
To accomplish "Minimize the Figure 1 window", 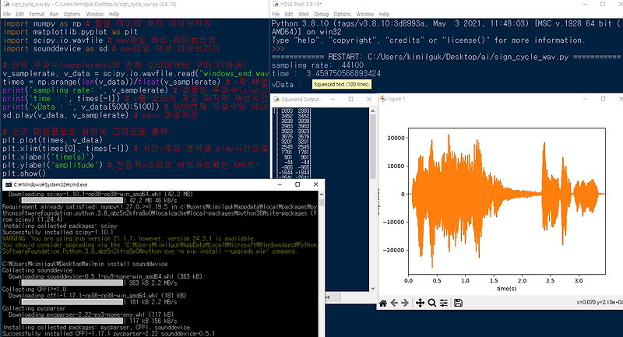I will pyautogui.click(x=586, y=99).
